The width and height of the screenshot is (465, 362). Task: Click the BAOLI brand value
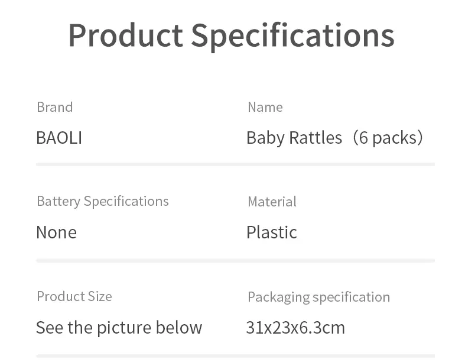(x=59, y=138)
